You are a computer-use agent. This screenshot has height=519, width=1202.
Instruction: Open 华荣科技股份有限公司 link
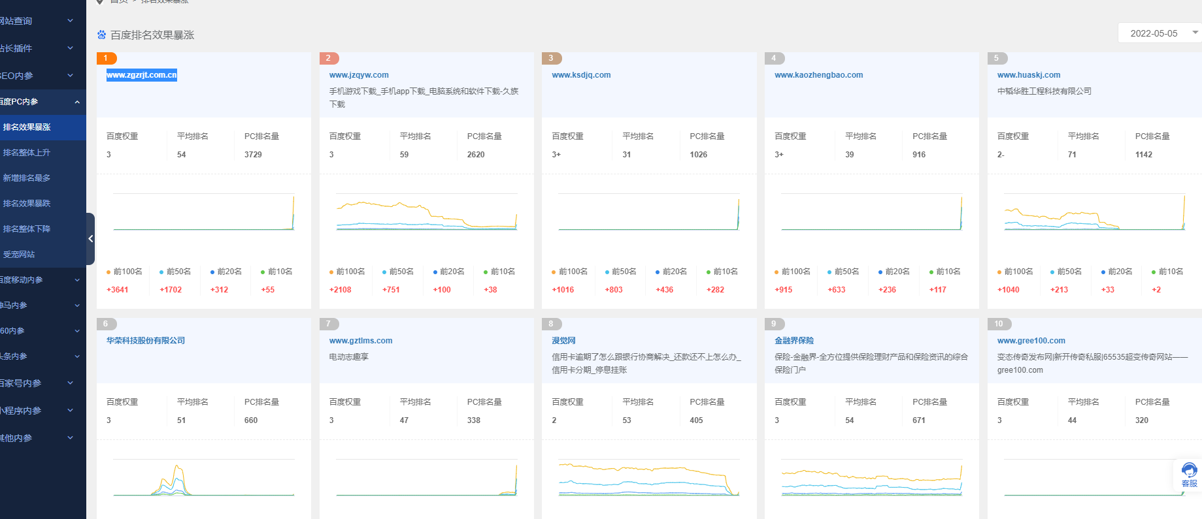[x=146, y=341]
